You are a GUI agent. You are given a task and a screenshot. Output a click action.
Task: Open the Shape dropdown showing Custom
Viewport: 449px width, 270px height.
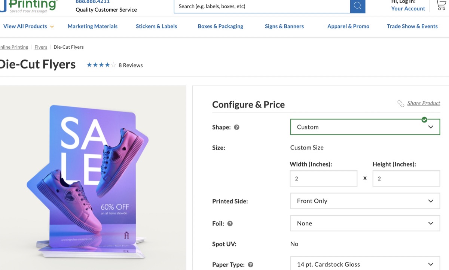(365, 127)
